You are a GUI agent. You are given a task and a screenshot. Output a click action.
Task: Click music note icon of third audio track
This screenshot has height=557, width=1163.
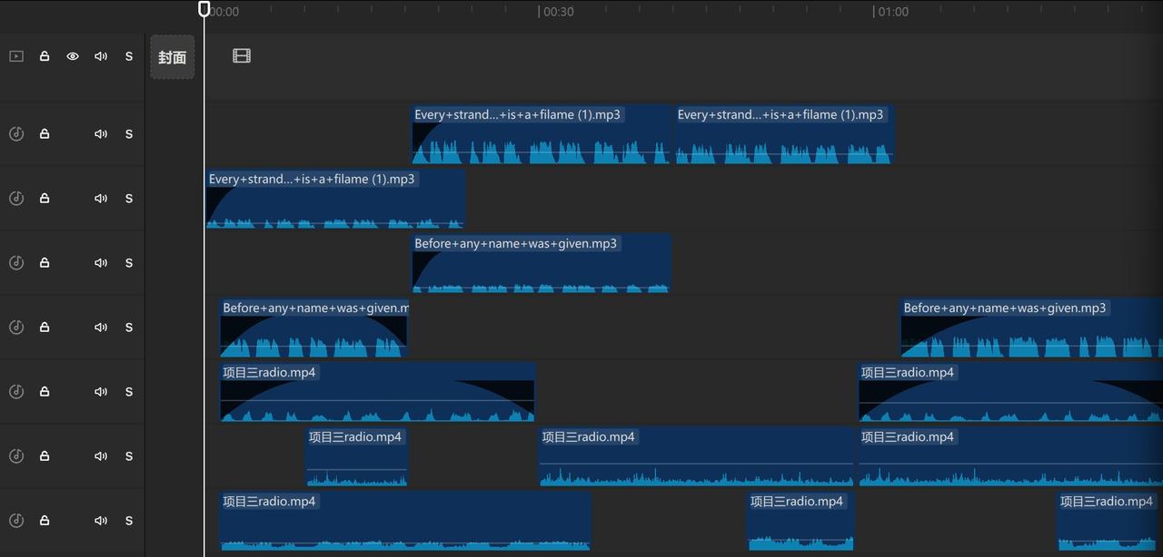[16, 262]
